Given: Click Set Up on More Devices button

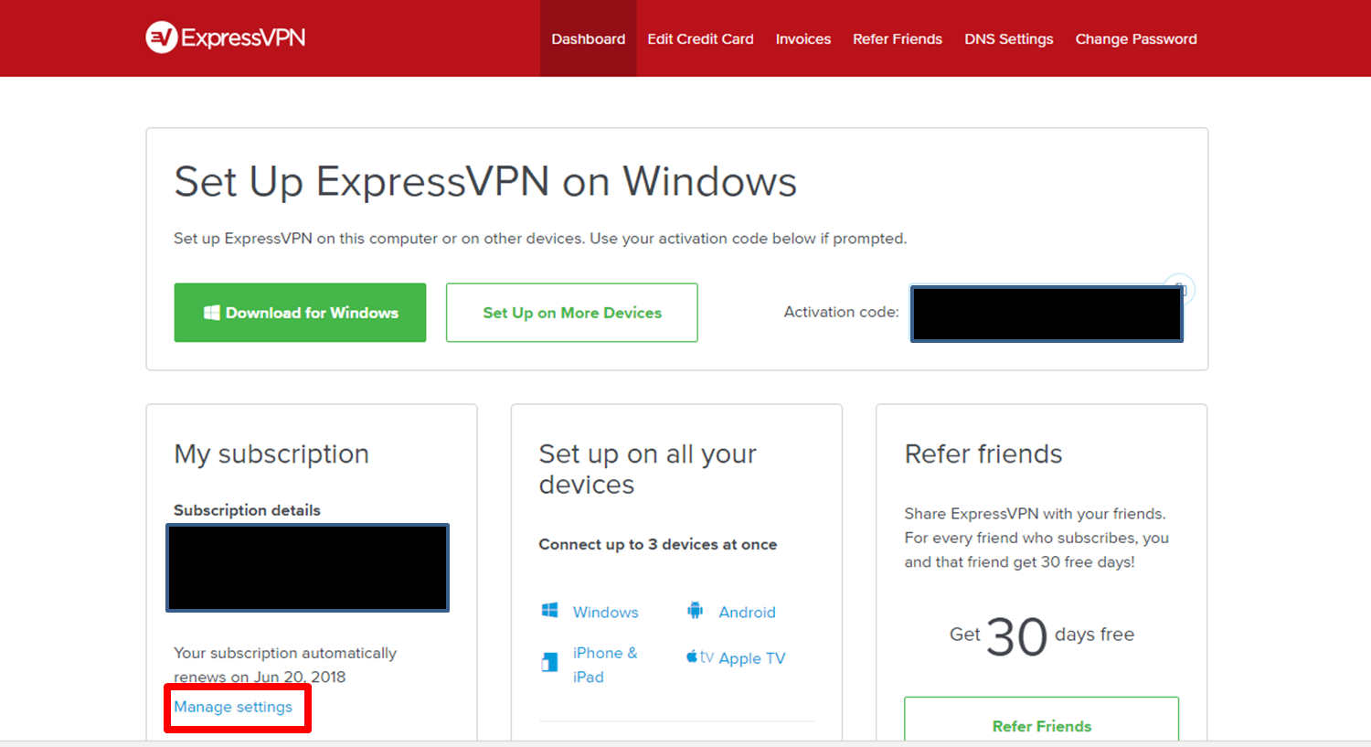Looking at the screenshot, I should [572, 313].
